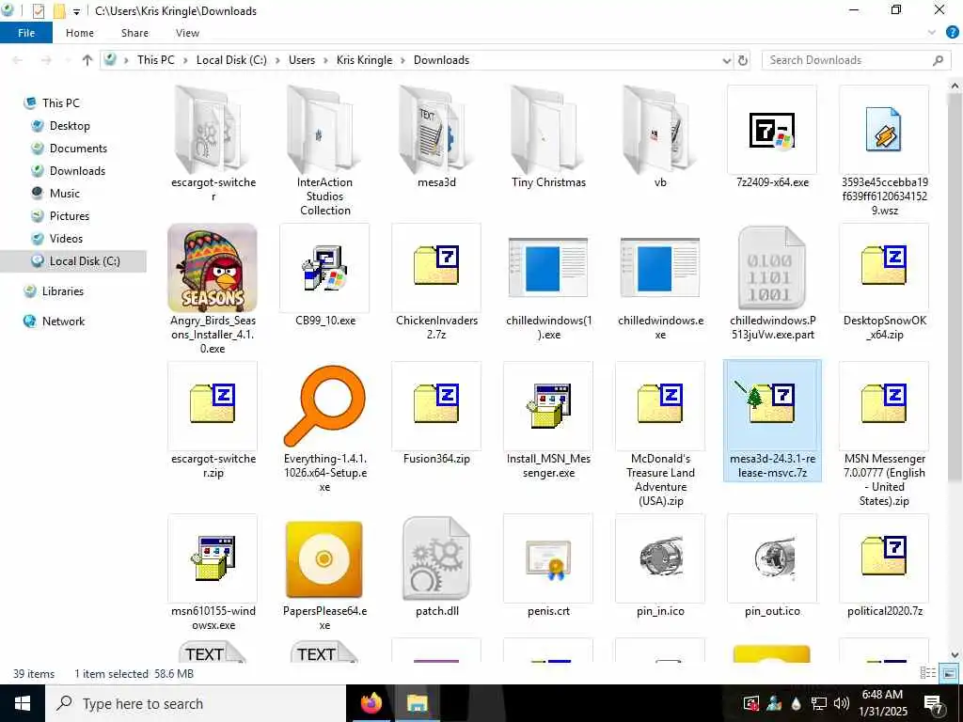
Task: Select the DesktopSnowOK_x64.zip archive
Action: pyautogui.click(x=884, y=282)
